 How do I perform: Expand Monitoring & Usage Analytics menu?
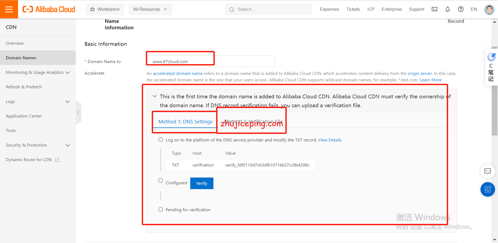[38, 72]
